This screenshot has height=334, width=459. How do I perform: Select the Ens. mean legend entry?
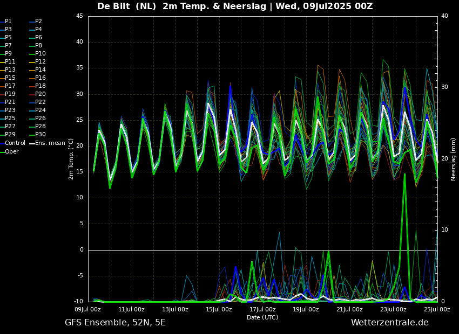click(50, 143)
